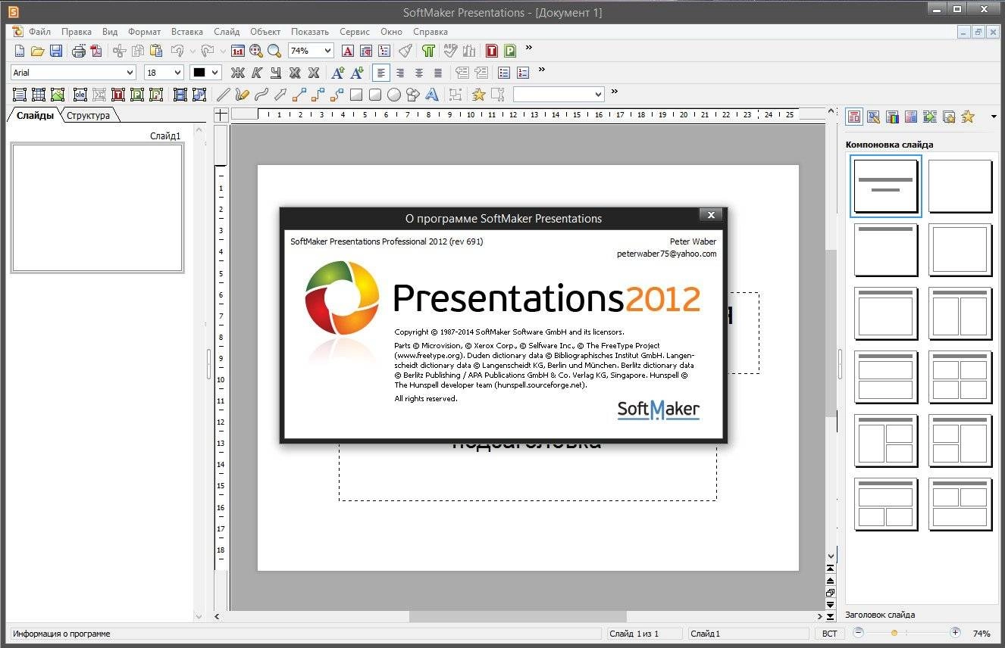Open a file with the folder icon
1005x648 pixels.
[x=37, y=51]
